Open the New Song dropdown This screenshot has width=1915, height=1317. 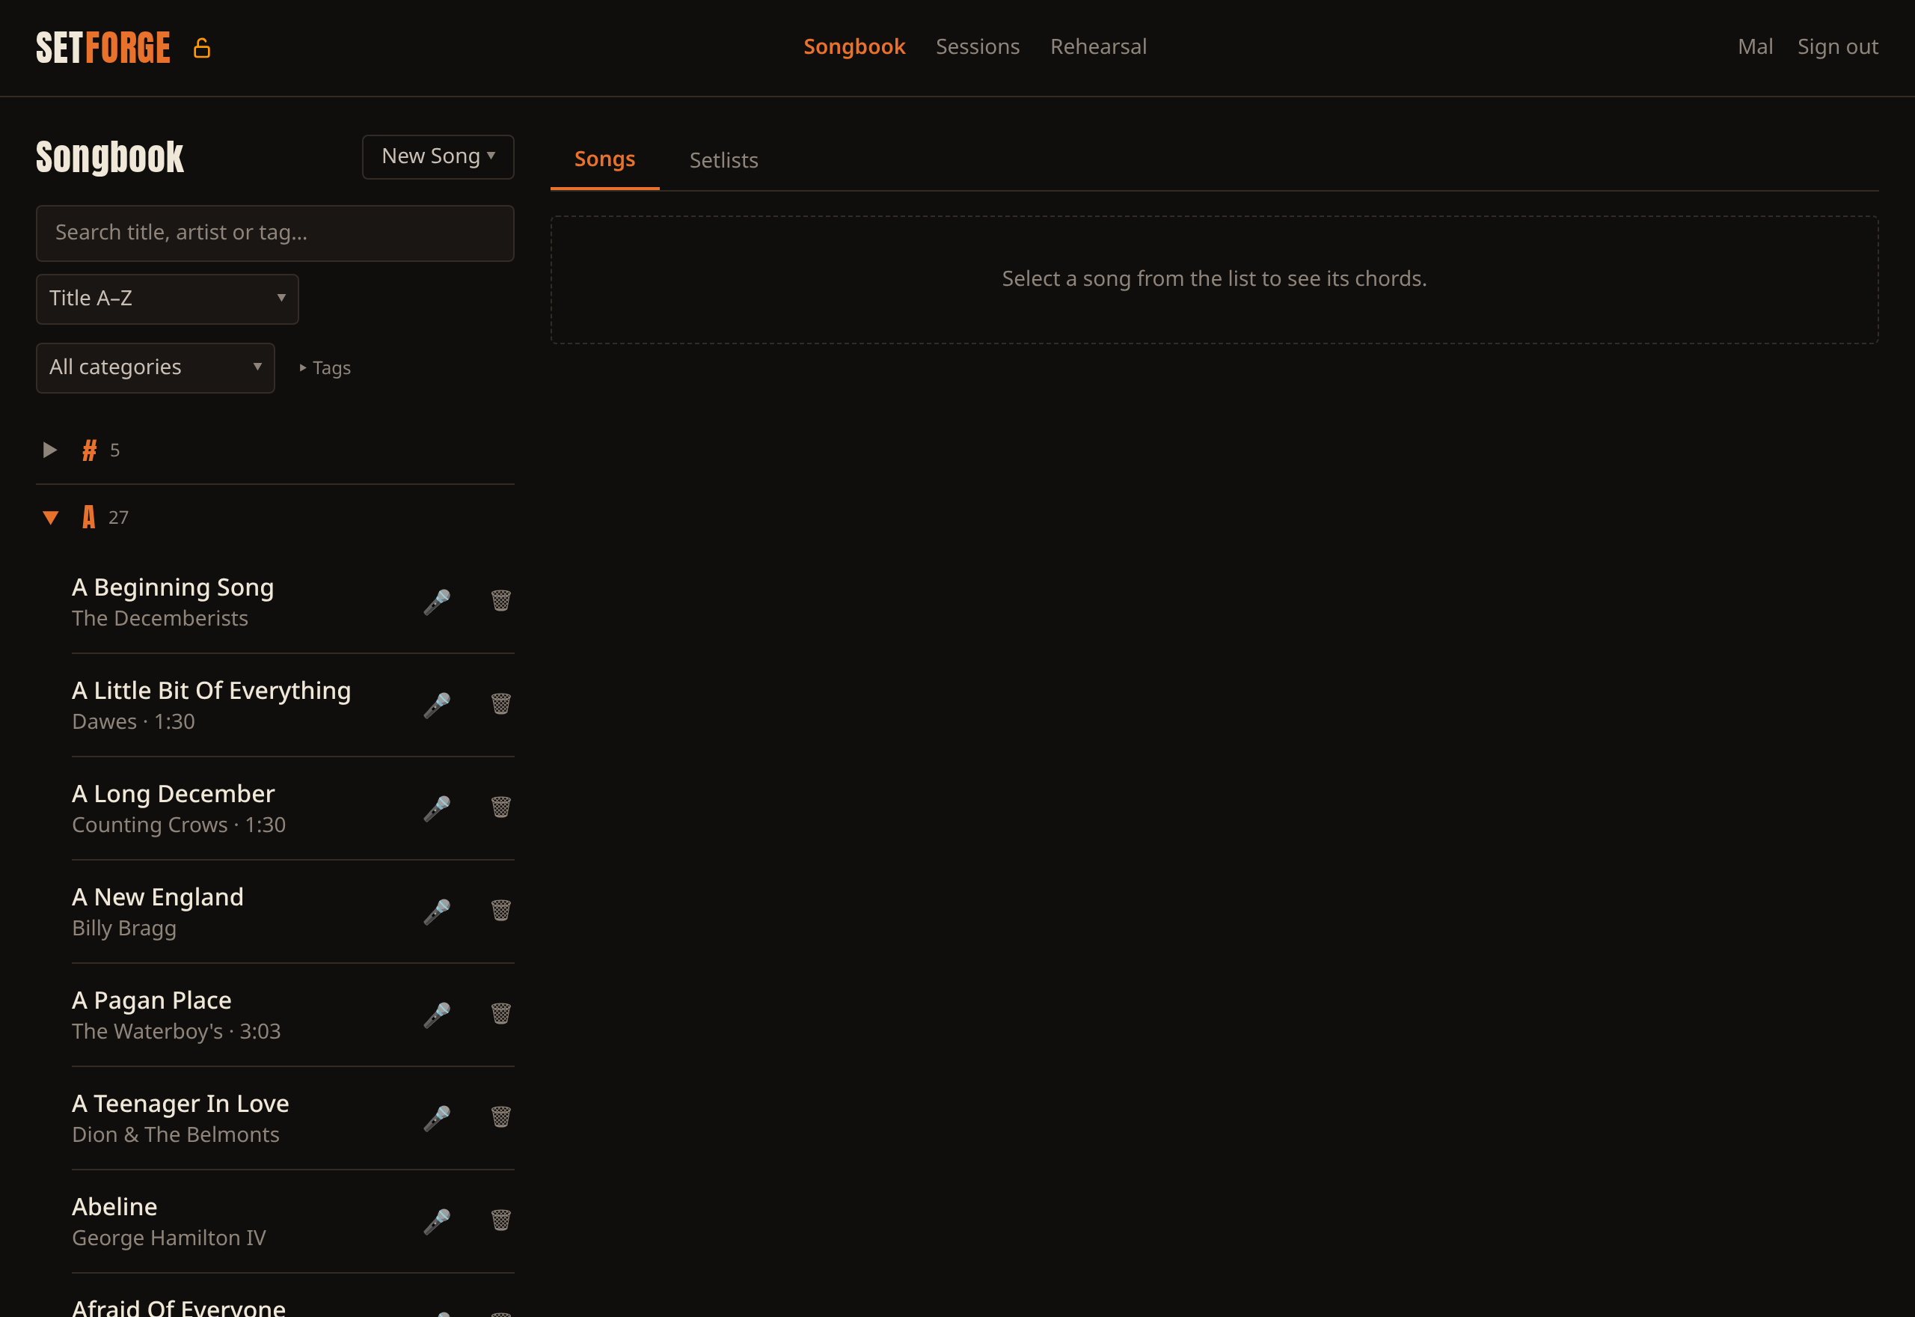438,157
